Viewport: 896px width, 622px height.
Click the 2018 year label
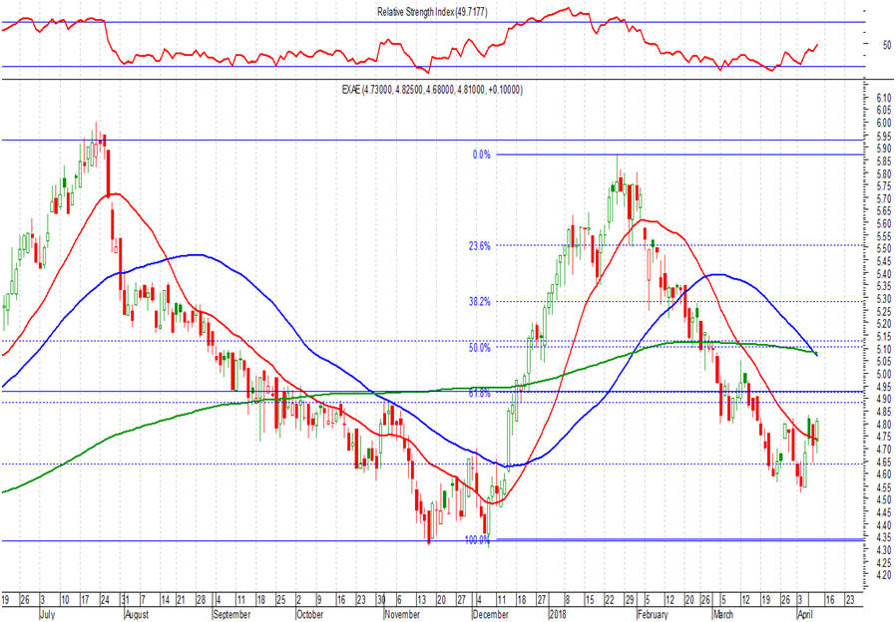[556, 615]
